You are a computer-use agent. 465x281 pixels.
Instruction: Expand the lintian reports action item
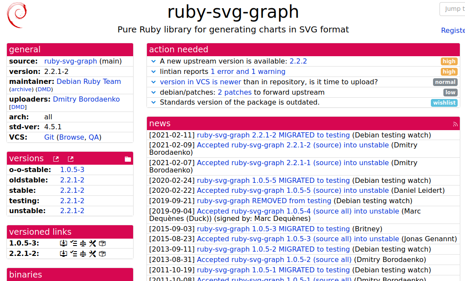point(153,72)
